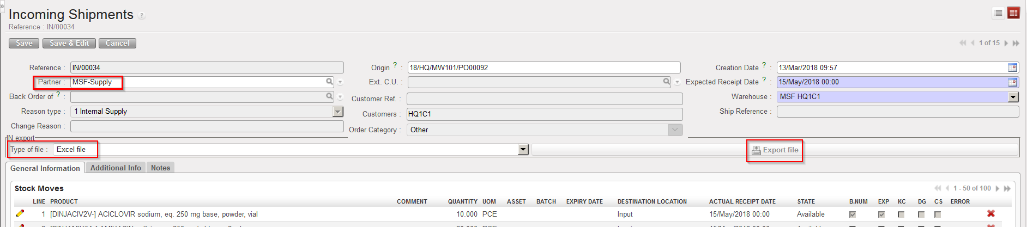The width and height of the screenshot is (1027, 227).
Task: Click Origin input field
Action: click(x=544, y=68)
